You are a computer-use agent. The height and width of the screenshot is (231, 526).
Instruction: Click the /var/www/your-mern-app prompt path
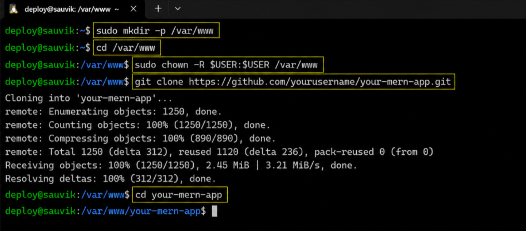(x=140, y=211)
